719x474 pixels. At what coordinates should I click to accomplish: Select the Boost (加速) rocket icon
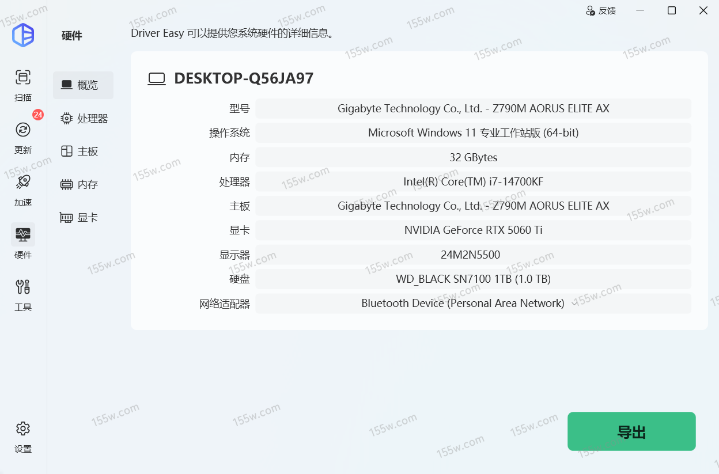pyautogui.click(x=23, y=182)
